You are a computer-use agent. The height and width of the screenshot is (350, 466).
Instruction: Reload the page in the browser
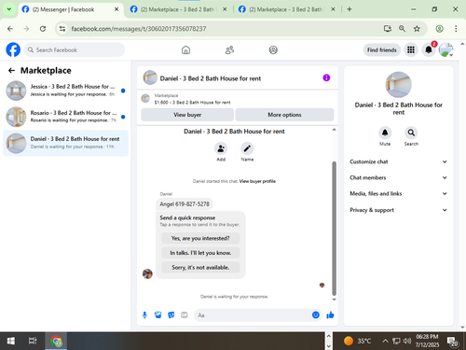pyautogui.click(x=43, y=29)
